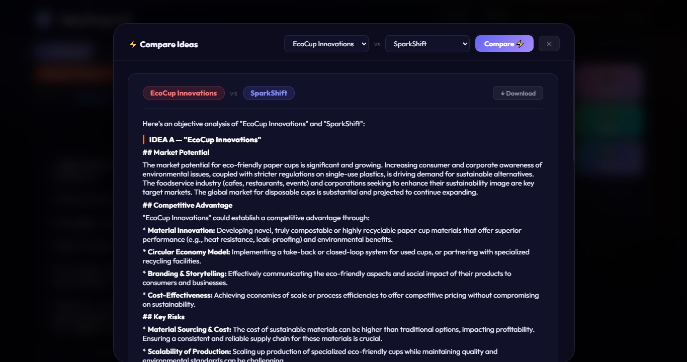Click the Compare button

(504, 44)
